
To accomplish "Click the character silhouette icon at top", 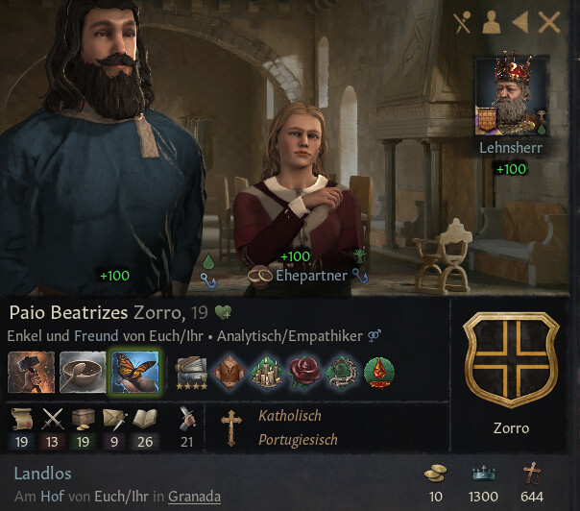I will [x=492, y=22].
